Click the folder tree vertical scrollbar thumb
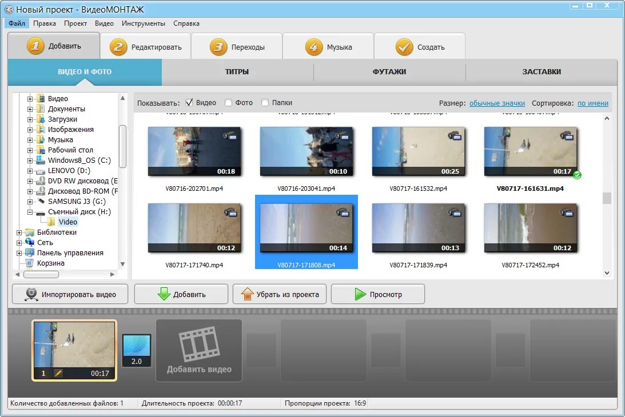The width and height of the screenshot is (625, 417). (x=122, y=146)
